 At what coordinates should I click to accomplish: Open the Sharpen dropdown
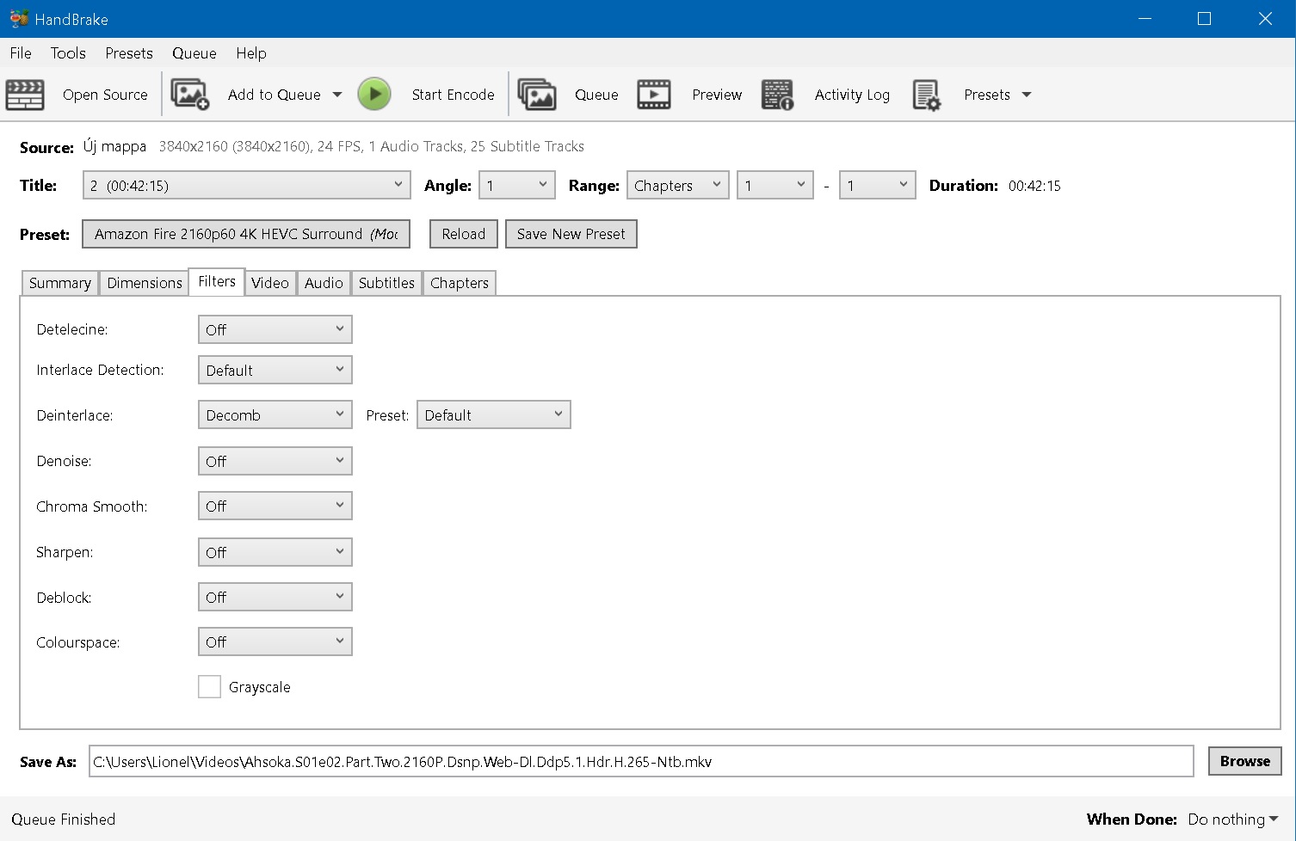(x=275, y=552)
